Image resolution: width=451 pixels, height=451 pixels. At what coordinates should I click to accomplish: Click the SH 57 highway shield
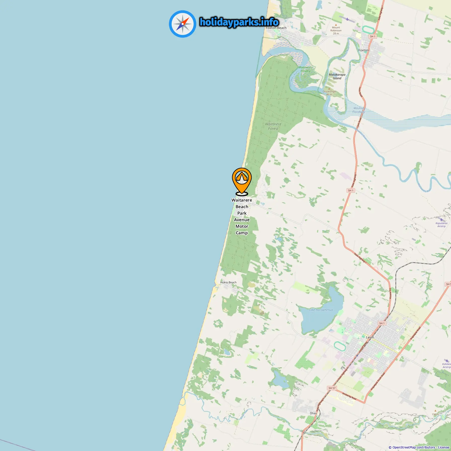(x=332, y=388)
